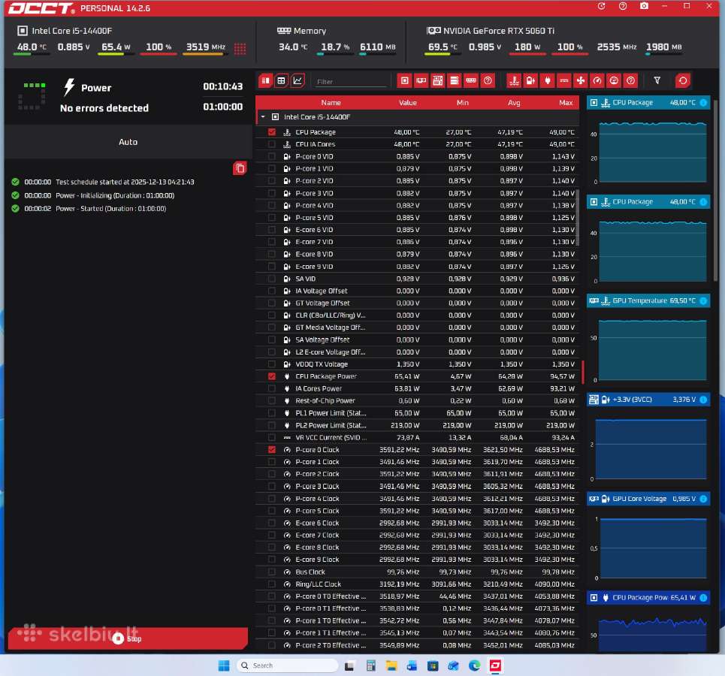This screenshot has height=676, width=725.
Task: Filter sensors by motherboard device
Action: [x=437, y=80]
